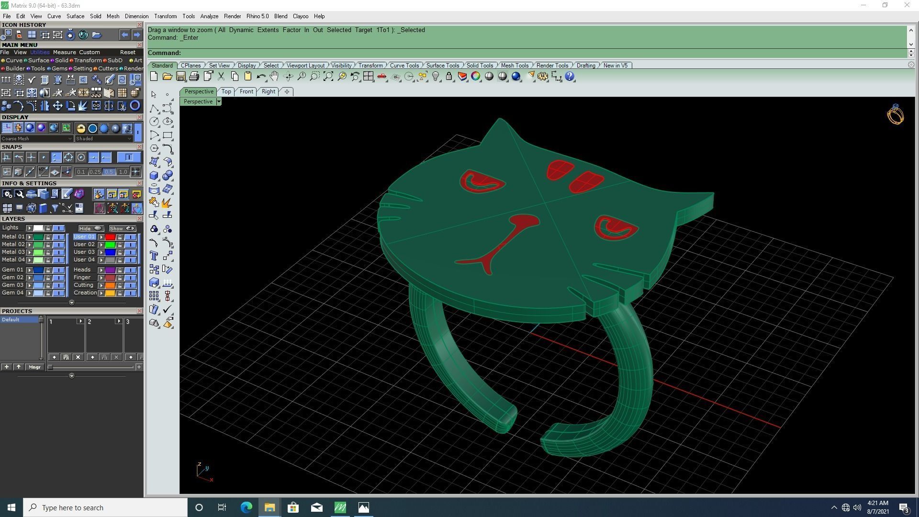Switch to the Curve Tools toolbar tab
Screen dimensions: 919x517
coord(404,66)
